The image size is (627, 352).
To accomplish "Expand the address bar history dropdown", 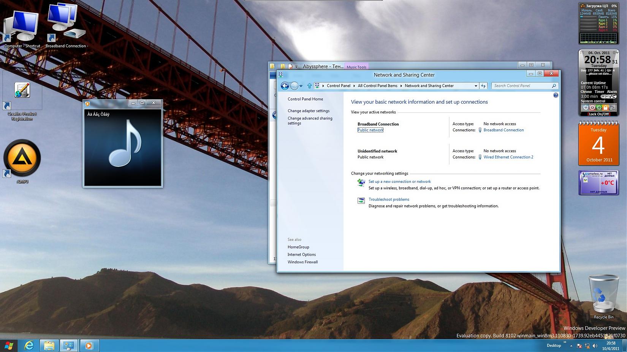I will [475, 86].
